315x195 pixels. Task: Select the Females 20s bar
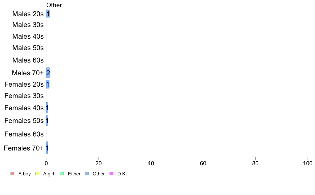(48, 84)
